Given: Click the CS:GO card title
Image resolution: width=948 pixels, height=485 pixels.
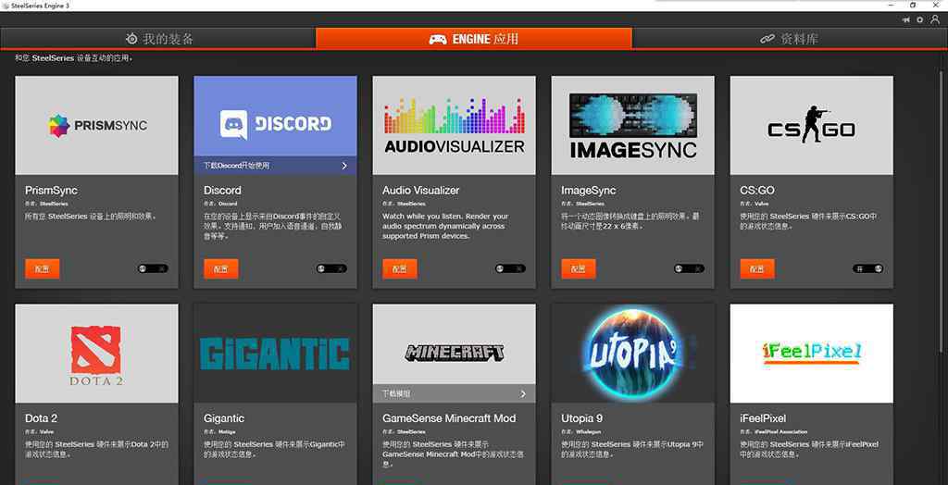Looking at the screenshot, I should pos(757,191).
